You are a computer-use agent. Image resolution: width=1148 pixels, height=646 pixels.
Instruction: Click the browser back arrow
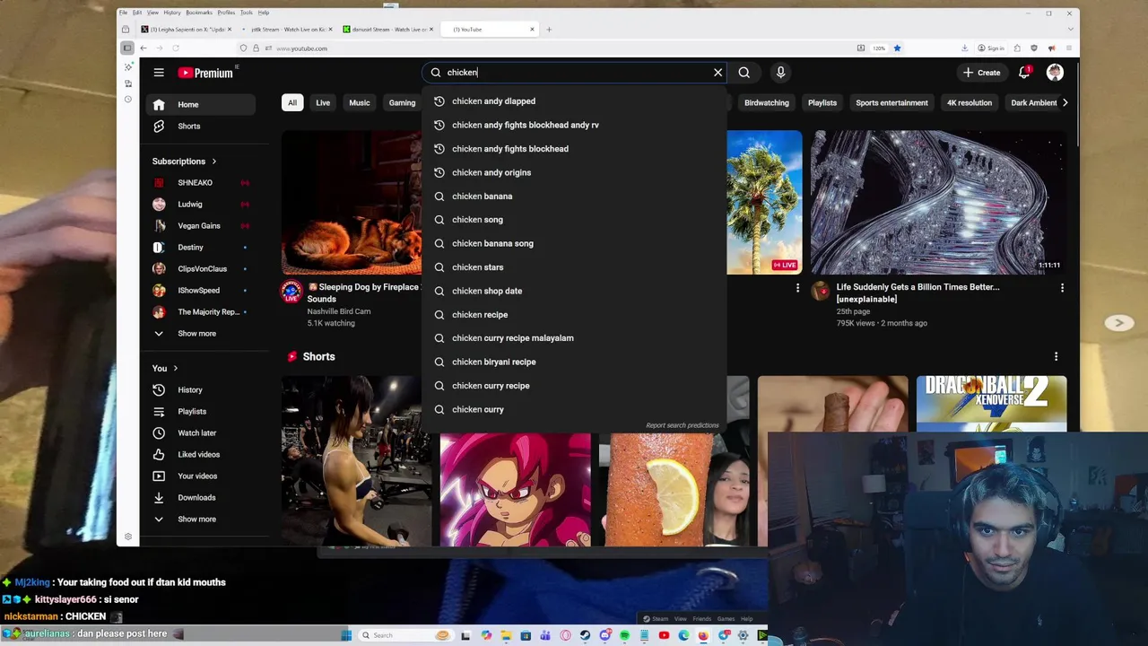pos(143,48)
